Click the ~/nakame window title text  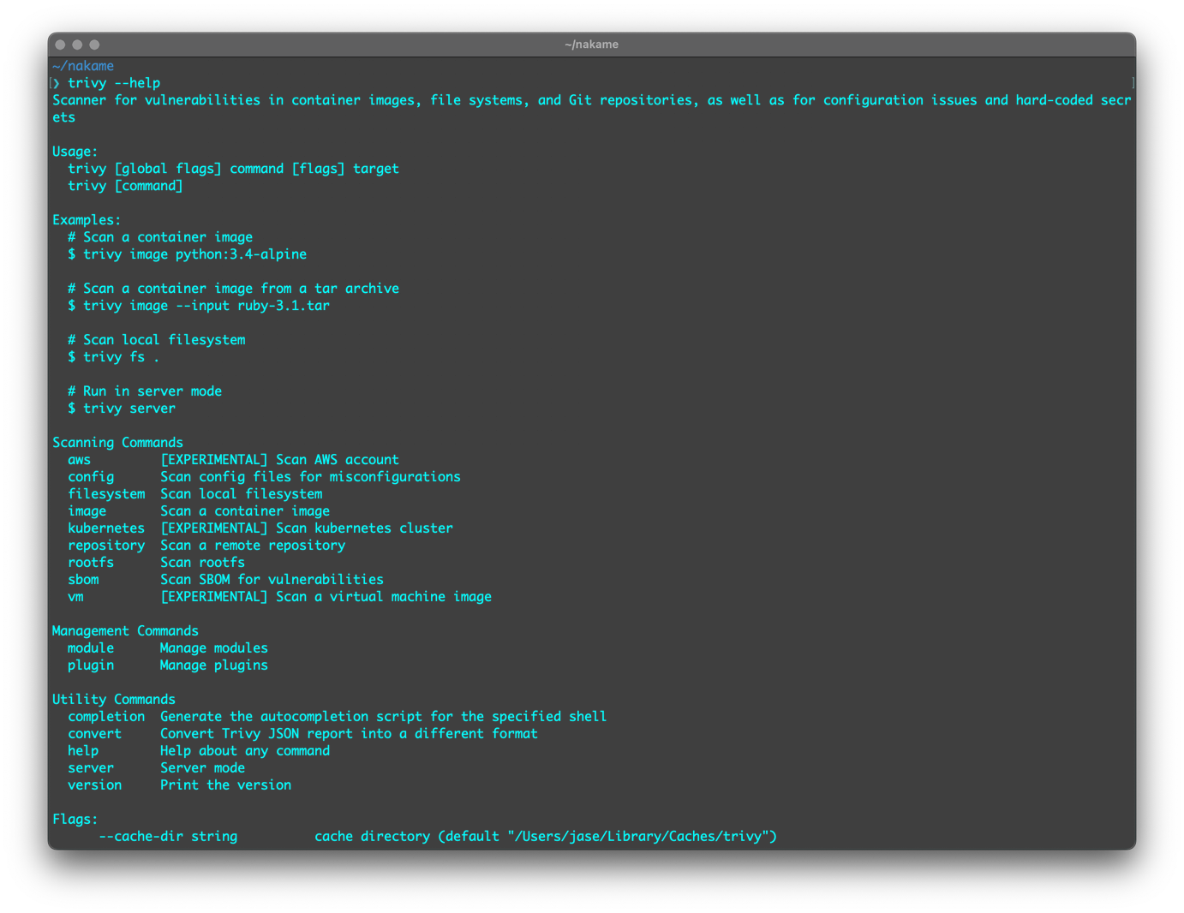pos(591,45)
